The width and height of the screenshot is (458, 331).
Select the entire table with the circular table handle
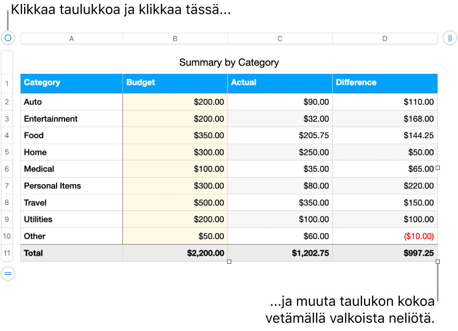pos(7,38)
